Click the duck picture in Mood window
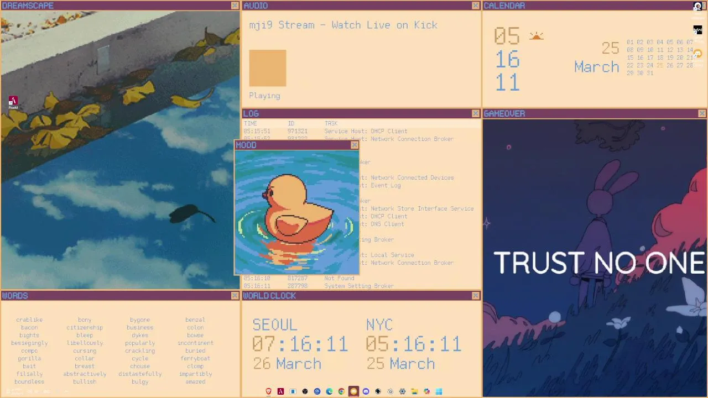The image size is (708, 398). coord(297,212)
